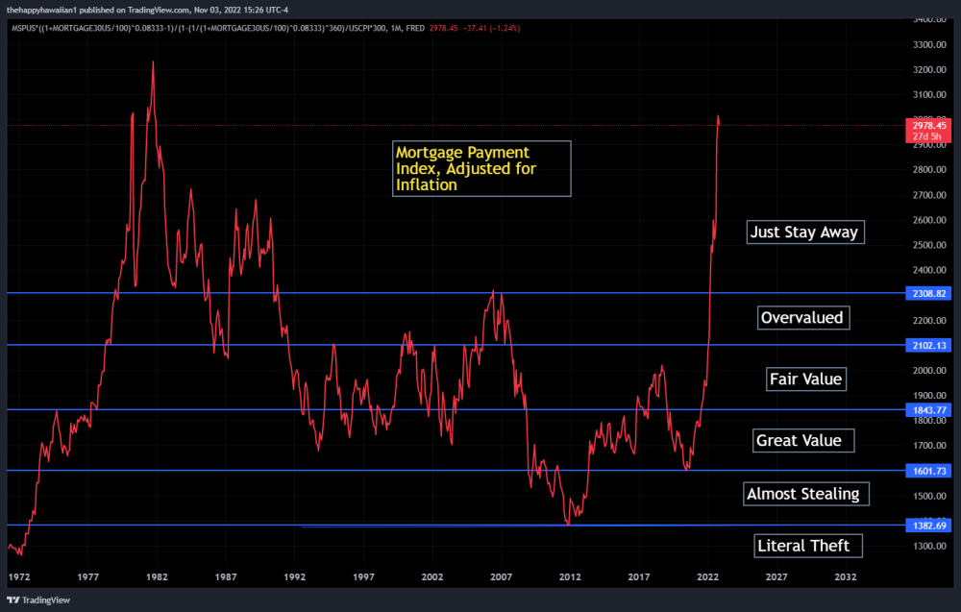Click the 2002 year axis label
This screenshot has width=961, height=612.
tap(432, 577)
